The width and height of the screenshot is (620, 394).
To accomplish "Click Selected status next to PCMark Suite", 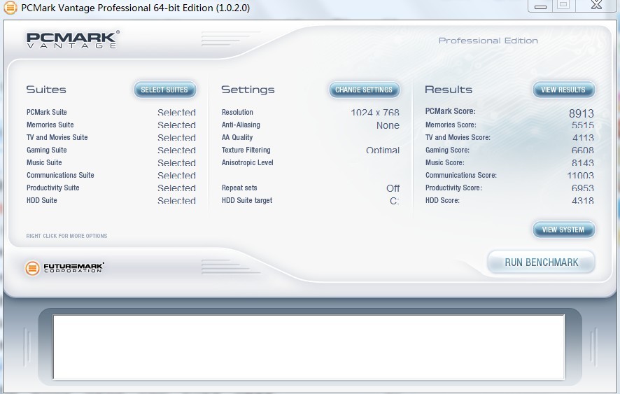I will (177, 113).
